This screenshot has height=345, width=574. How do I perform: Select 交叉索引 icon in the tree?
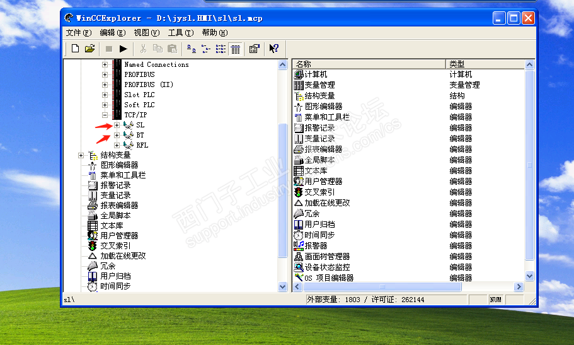93,245
